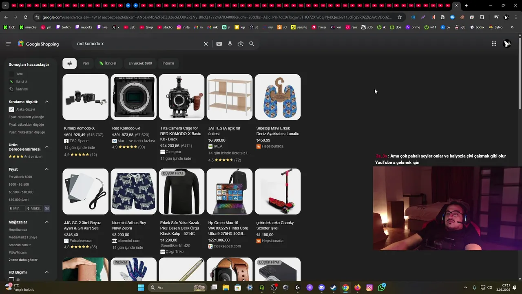Open Steam from the taskbar
Viewport: 522px width, 294px height.
[333, 287]
